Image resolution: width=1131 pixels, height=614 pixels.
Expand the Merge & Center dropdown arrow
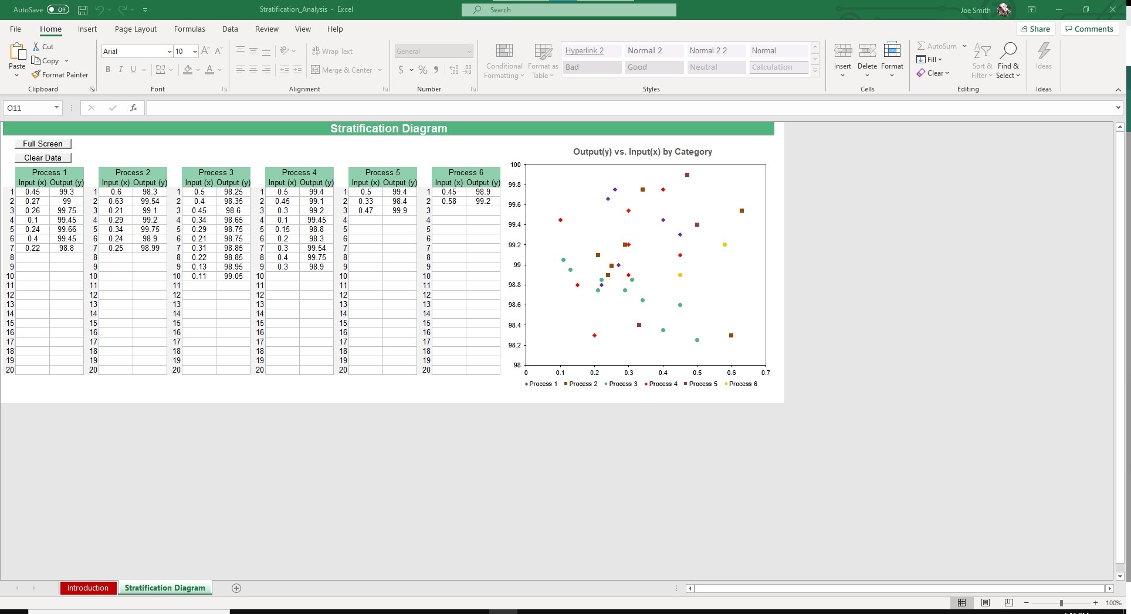point(380,70)
